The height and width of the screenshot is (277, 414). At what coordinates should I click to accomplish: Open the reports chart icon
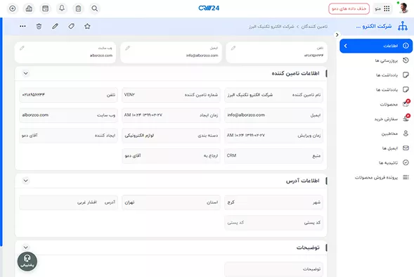coord(29,8)
